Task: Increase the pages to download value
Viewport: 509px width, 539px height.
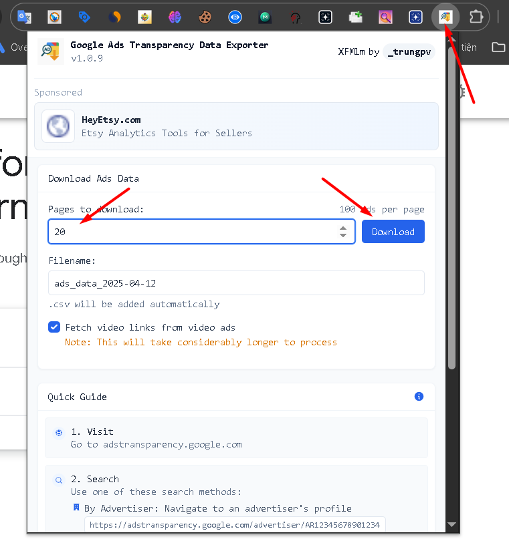Action: [x=342, y=228]
